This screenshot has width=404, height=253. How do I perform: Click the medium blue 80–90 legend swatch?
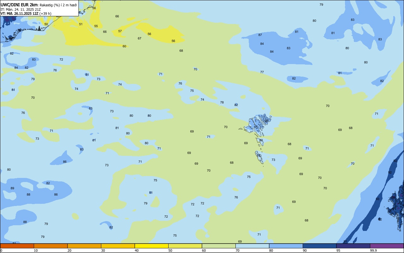coord(286,246)
